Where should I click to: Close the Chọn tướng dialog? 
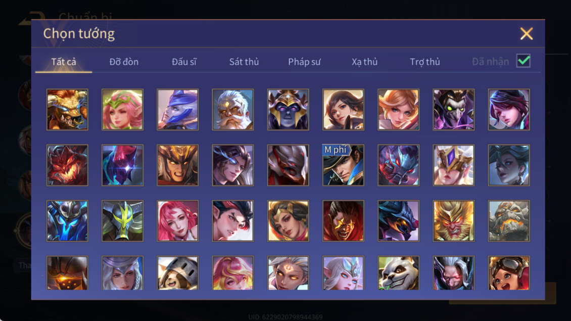click(526, 33)
